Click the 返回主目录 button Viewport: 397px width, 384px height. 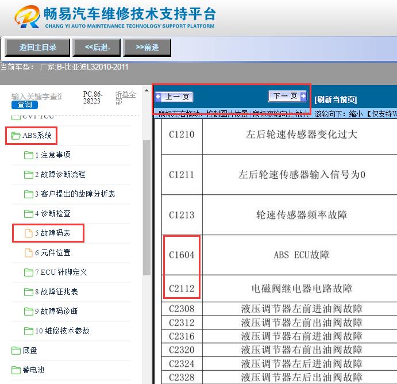point(37,47)
